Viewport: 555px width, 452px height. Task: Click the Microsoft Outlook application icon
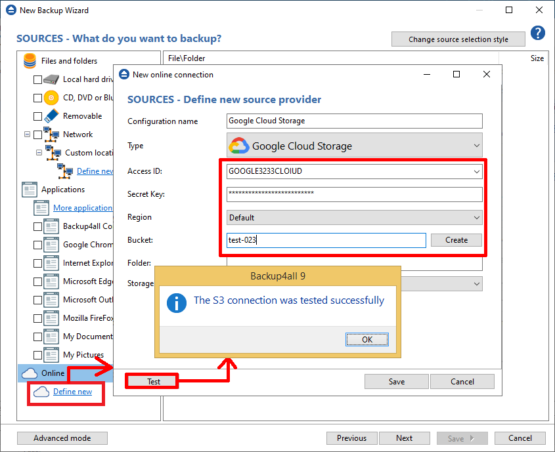[51, 300]
